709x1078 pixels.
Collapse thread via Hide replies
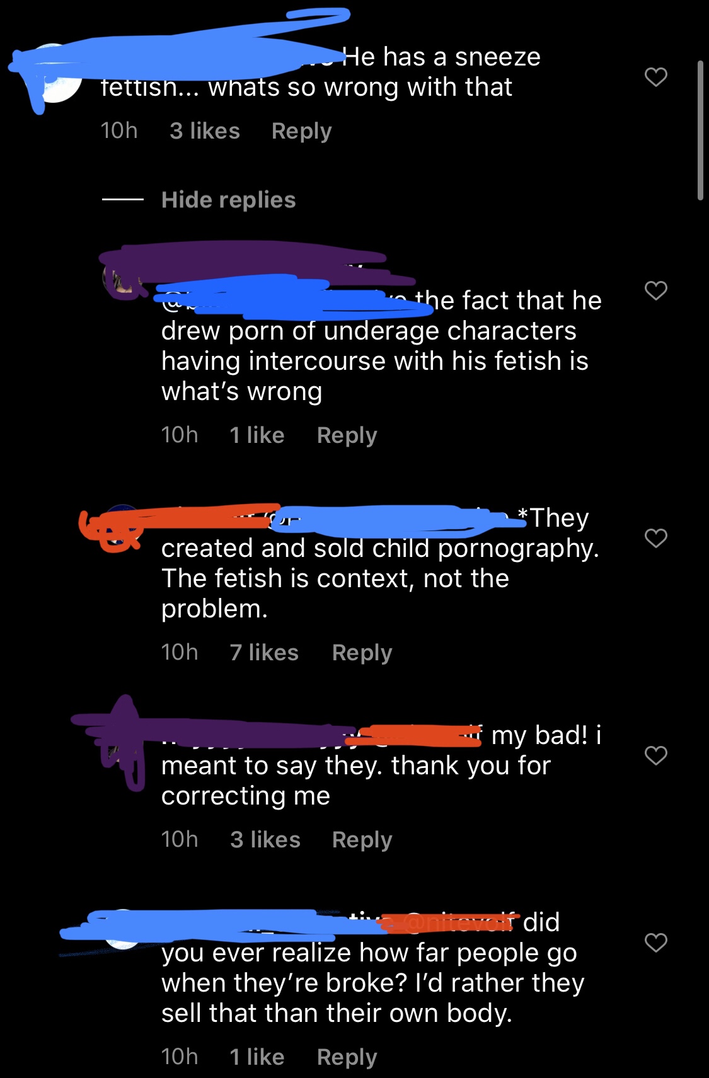click(228, 200)
